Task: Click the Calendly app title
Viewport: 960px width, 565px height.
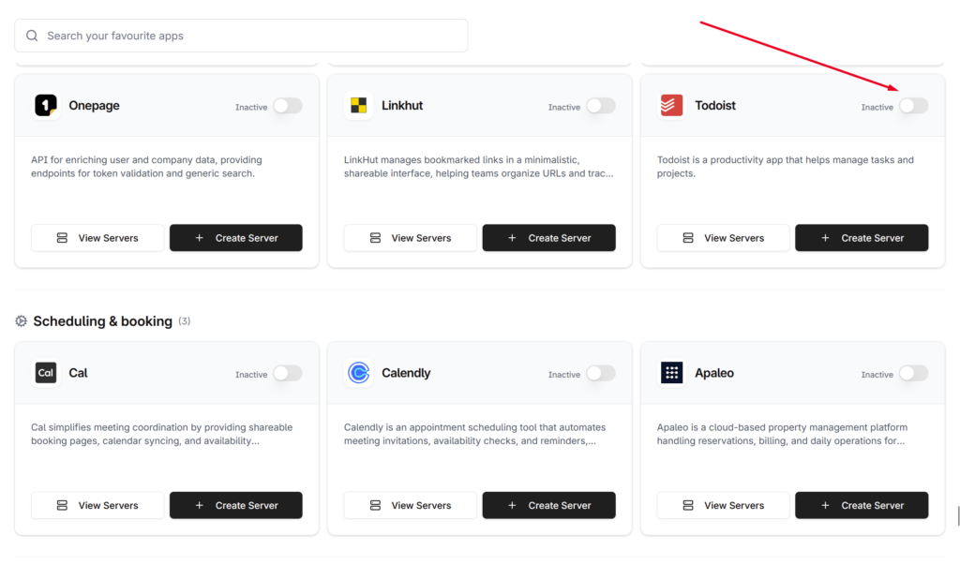Action: [406, 373]
